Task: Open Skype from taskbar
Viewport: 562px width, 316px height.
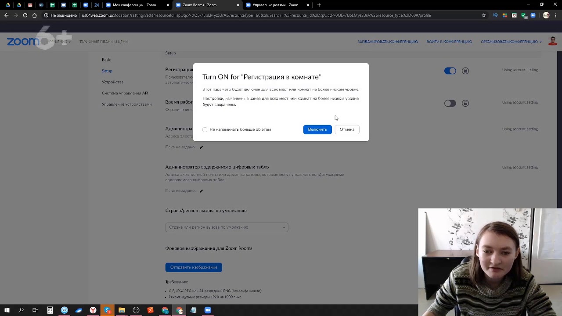Action: (108, 310)
